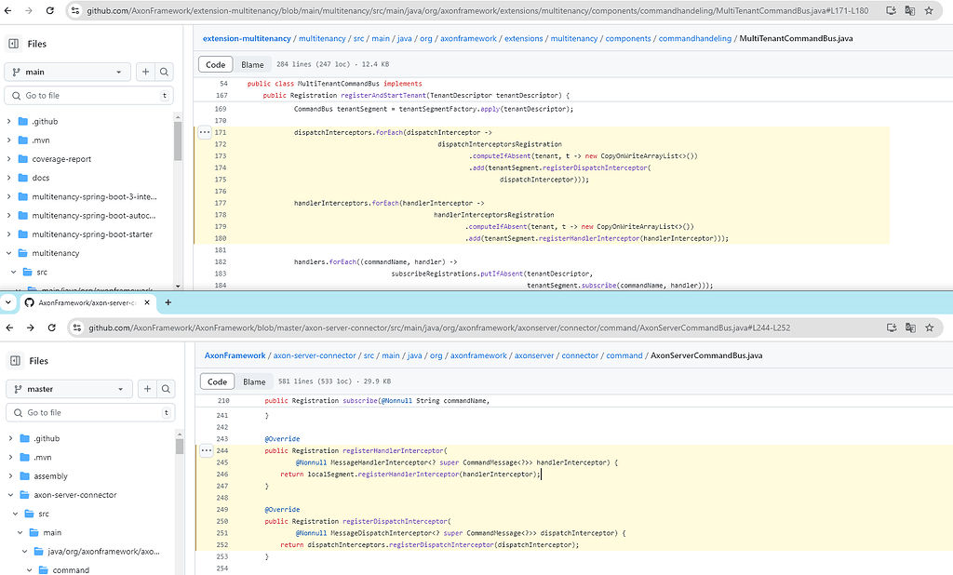Click the site information icon before the URL
Screen dimensions: 953x575
(x=74, y=10)
